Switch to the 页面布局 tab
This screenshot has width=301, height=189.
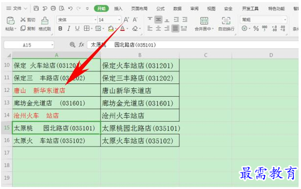pos(139,9)
